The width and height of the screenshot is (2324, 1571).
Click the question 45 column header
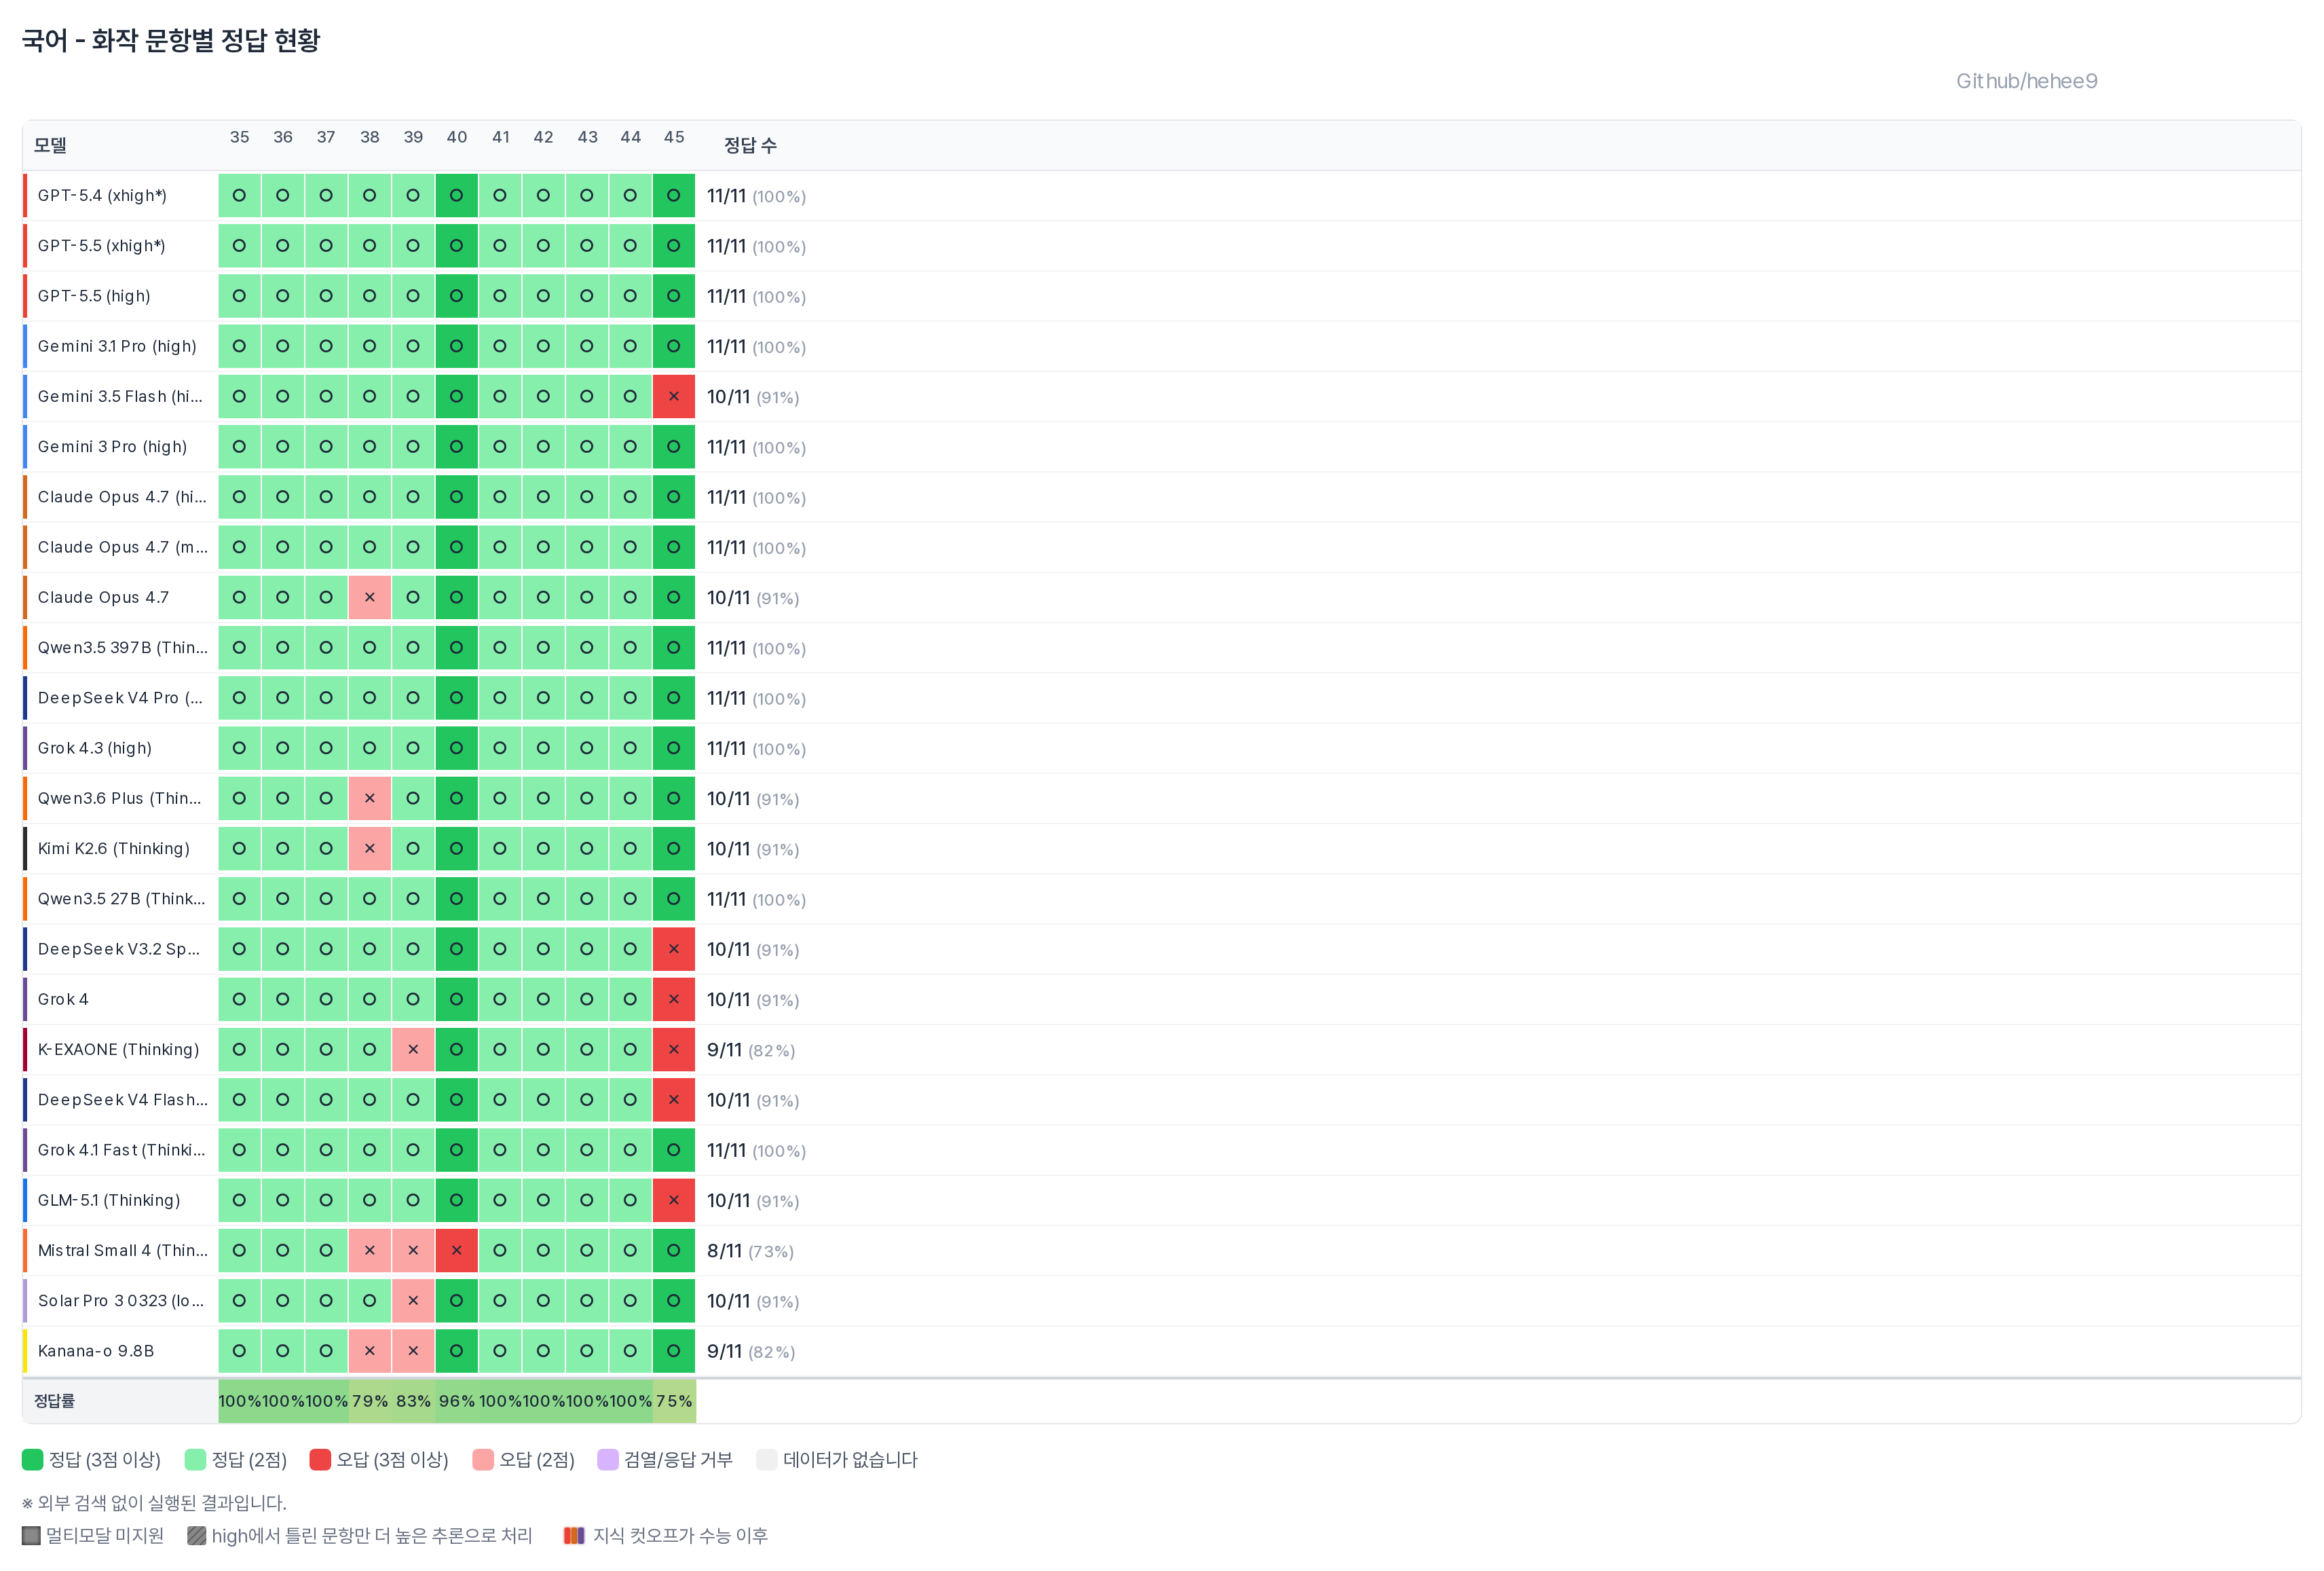674,138
